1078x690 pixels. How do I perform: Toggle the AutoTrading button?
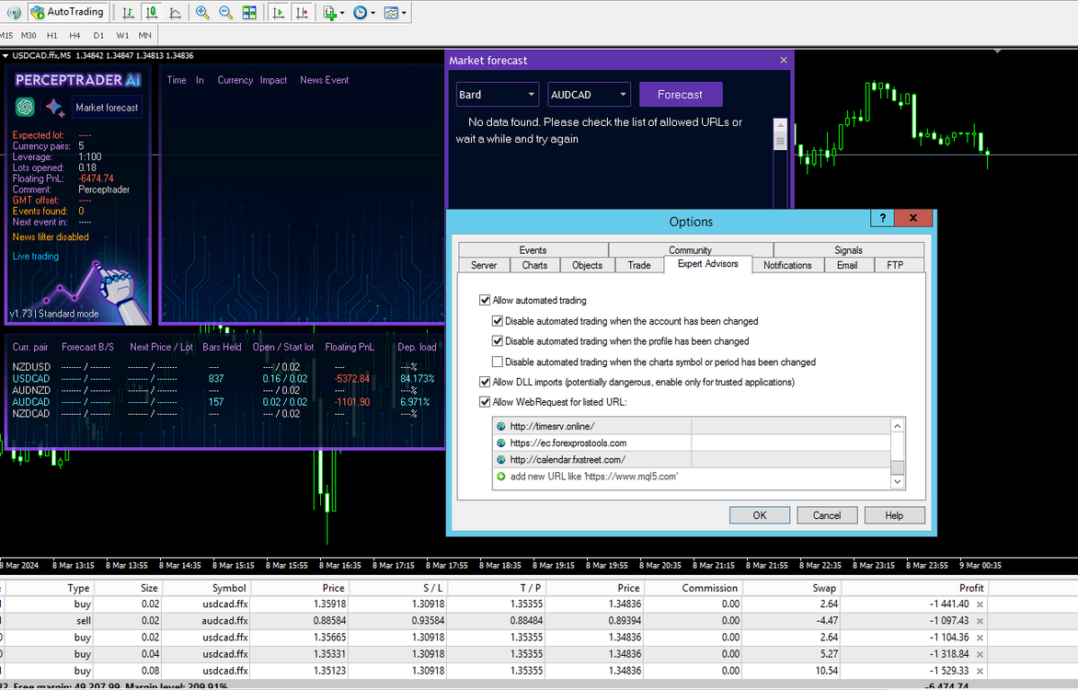point(67,12)
